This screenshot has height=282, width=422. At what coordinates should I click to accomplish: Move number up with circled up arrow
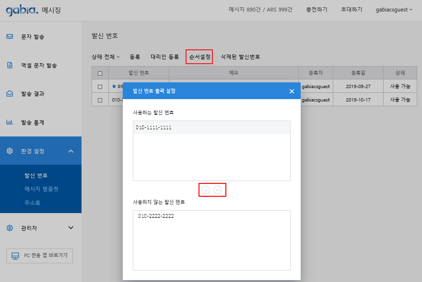pos(218,190)
